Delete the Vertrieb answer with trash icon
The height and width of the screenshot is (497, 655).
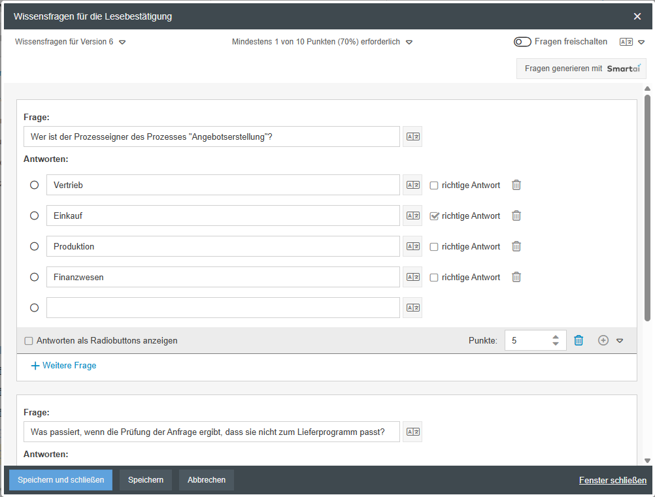point(516,185)
